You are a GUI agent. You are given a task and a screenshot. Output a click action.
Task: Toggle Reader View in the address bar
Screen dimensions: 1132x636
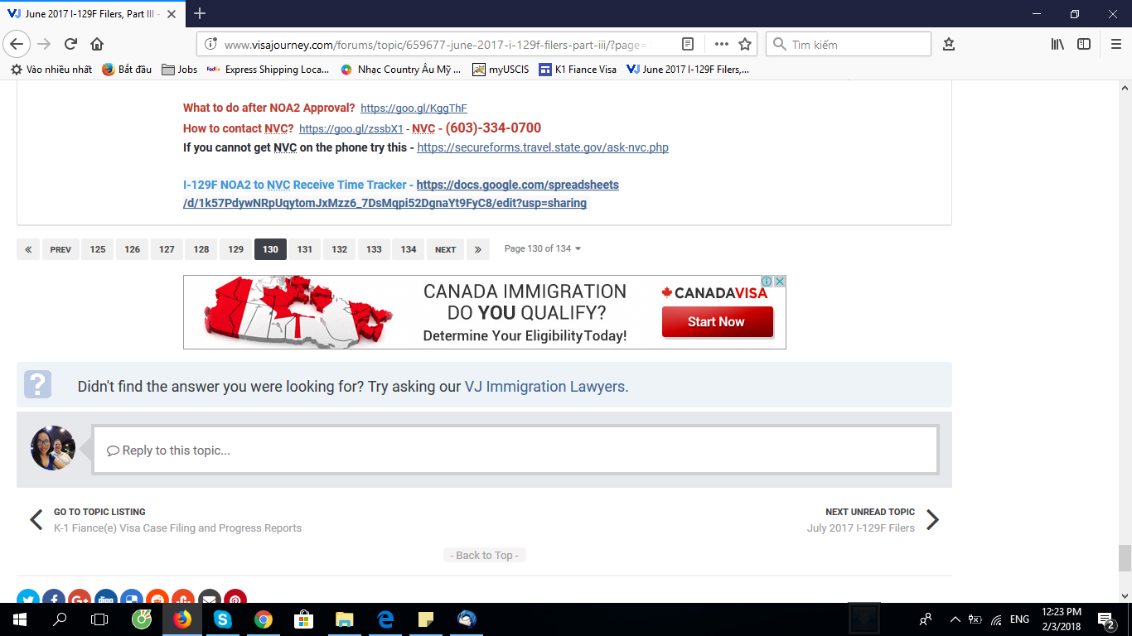click(688, 44)
